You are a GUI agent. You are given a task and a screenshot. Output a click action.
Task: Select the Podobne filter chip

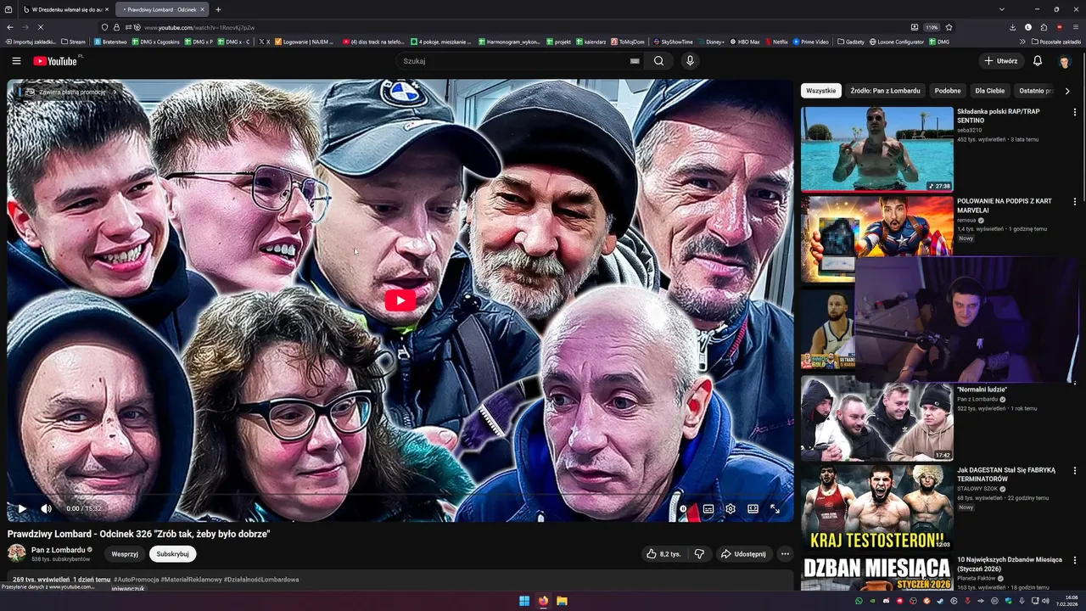click(x=948, y=91)
